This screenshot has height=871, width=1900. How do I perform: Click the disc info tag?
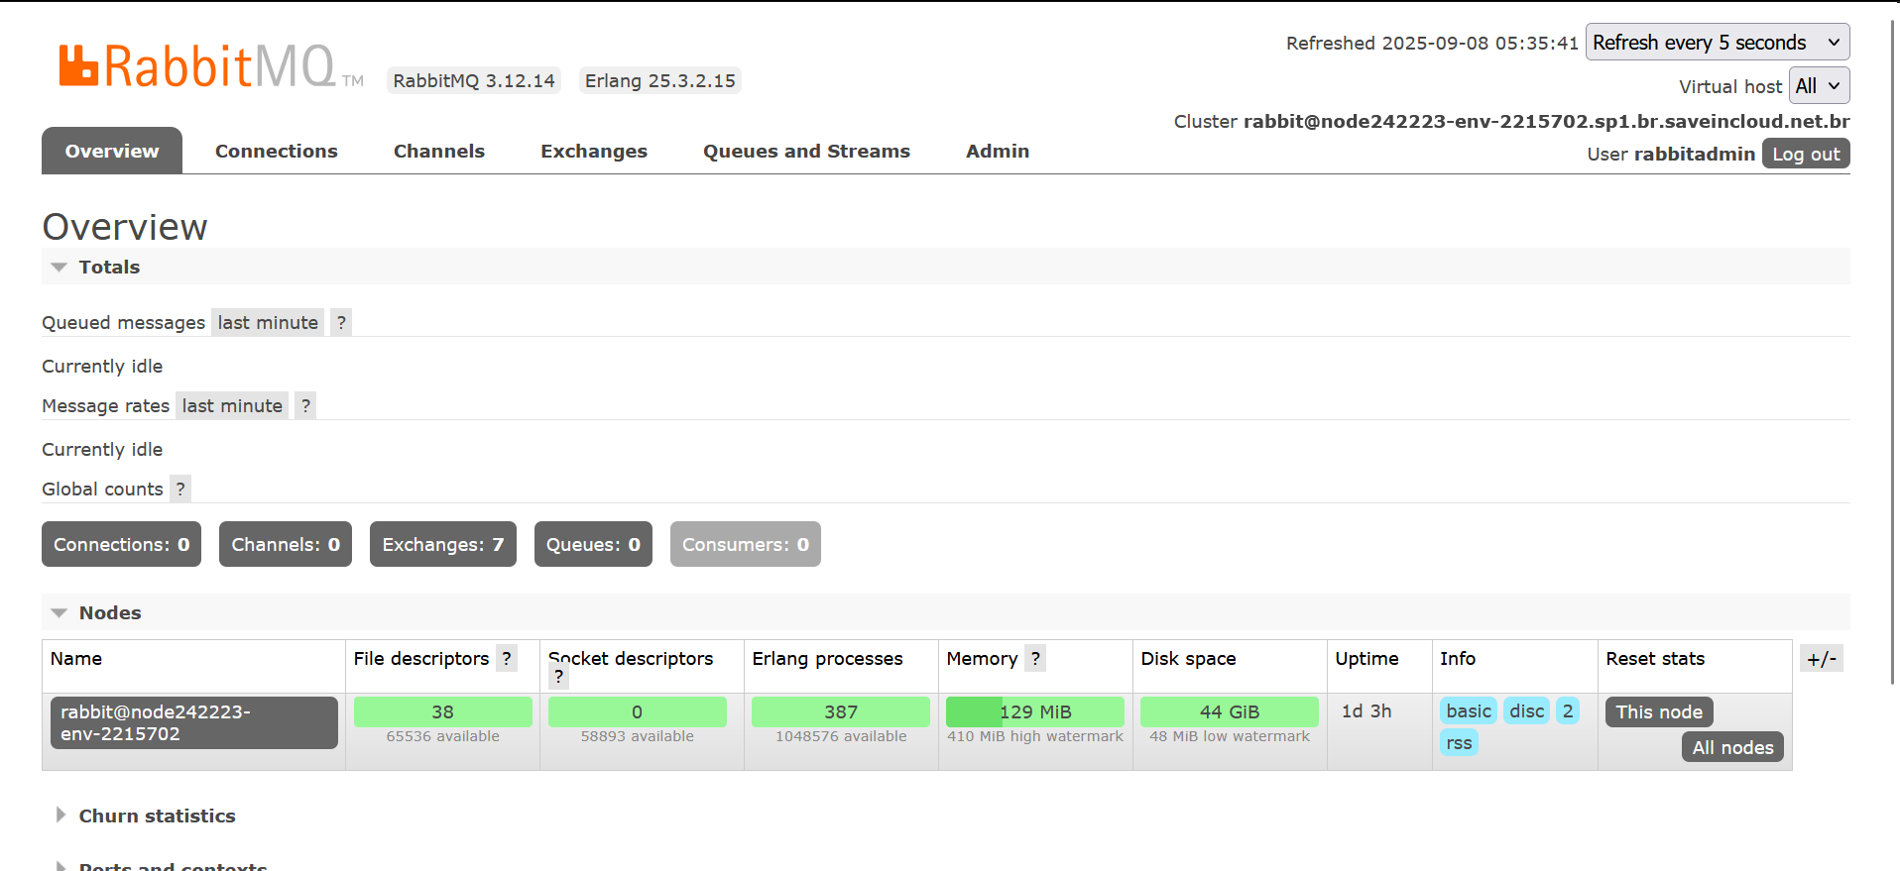[1526, 710]
